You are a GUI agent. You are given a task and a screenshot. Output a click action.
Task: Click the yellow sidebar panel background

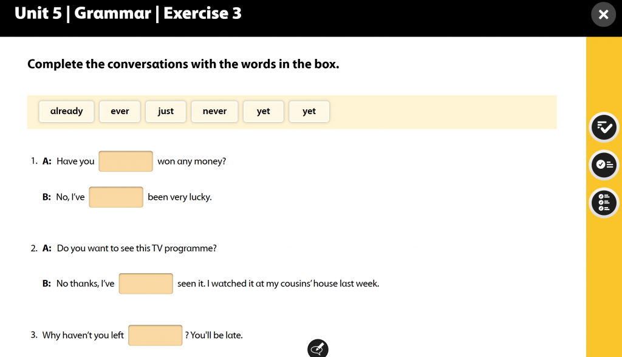pos(604,285)
